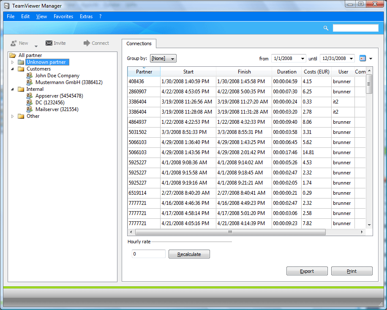Viewport: 387px width, 310px height.
Task: Click the table scroll down arrow
Action: tap(369, 225)
